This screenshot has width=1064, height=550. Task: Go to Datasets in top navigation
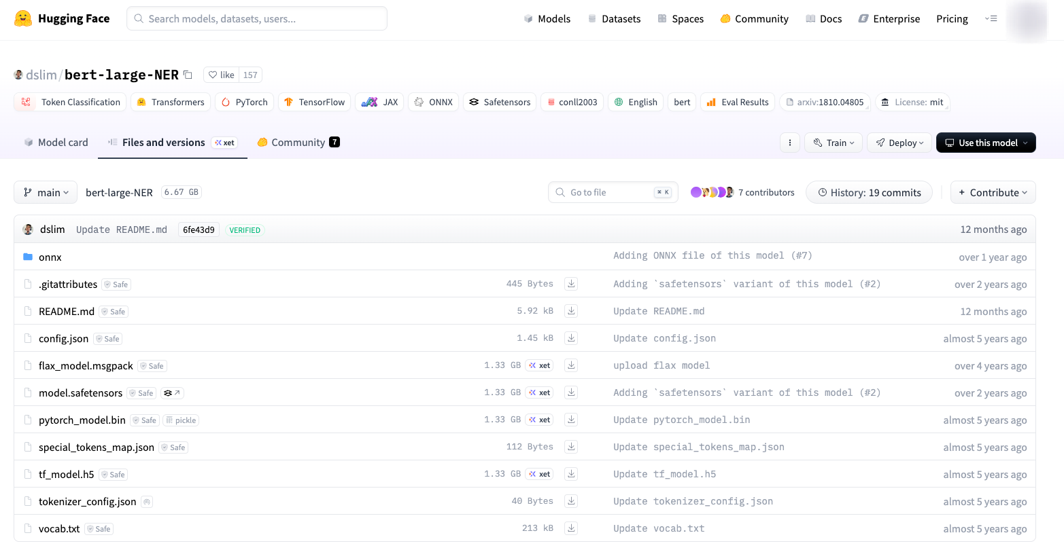click(x=614, y=19)
